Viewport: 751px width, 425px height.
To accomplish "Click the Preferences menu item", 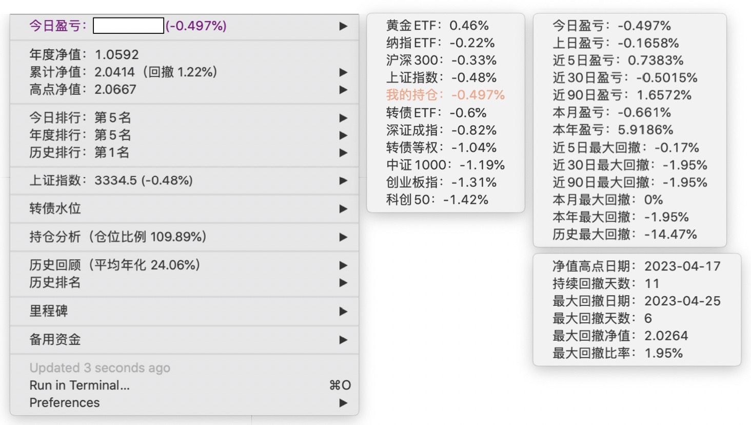I will (65, 403).
